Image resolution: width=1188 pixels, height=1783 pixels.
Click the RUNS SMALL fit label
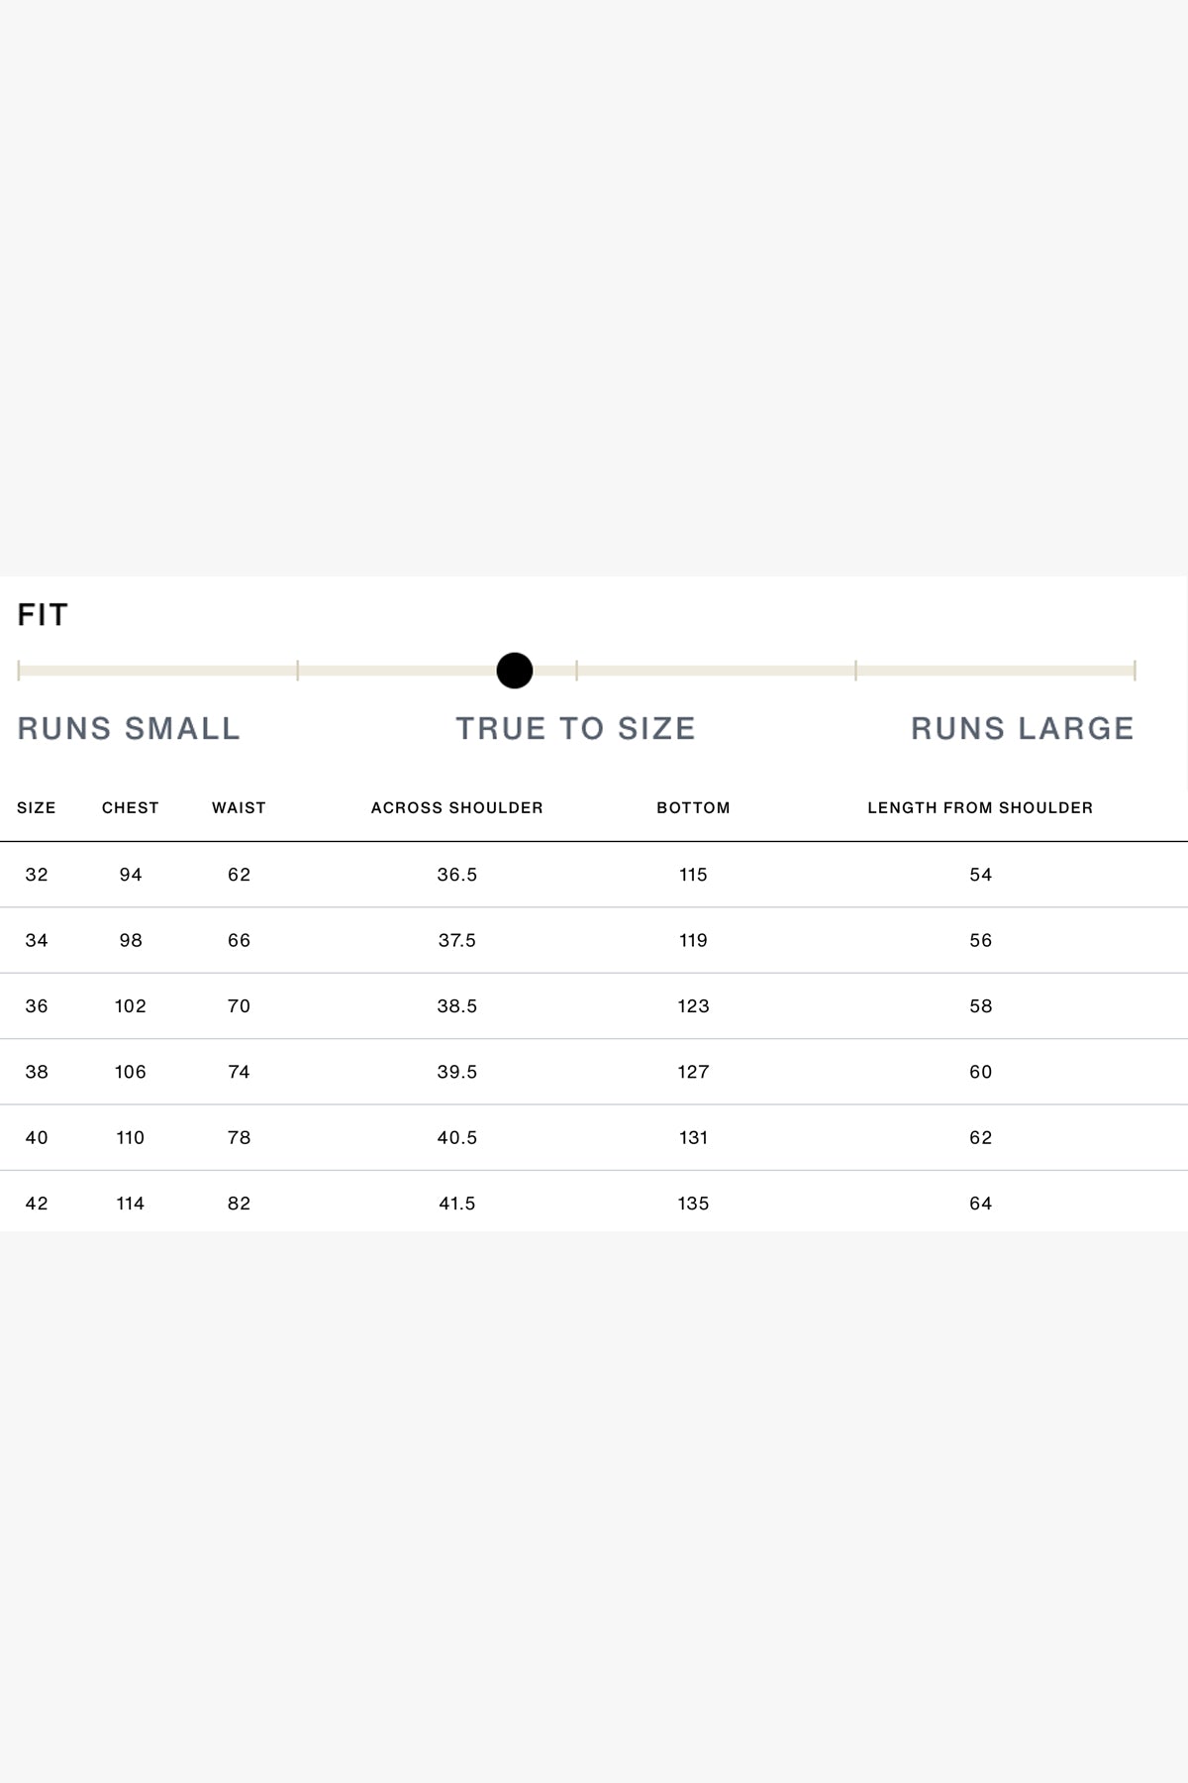tap(129, 728)
